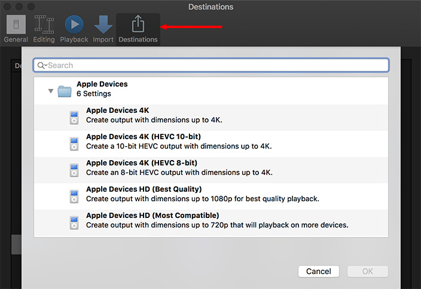Screen dimensions: 421x289
Task: Open the Import preferences pane
Action: (x=103, y=29)
